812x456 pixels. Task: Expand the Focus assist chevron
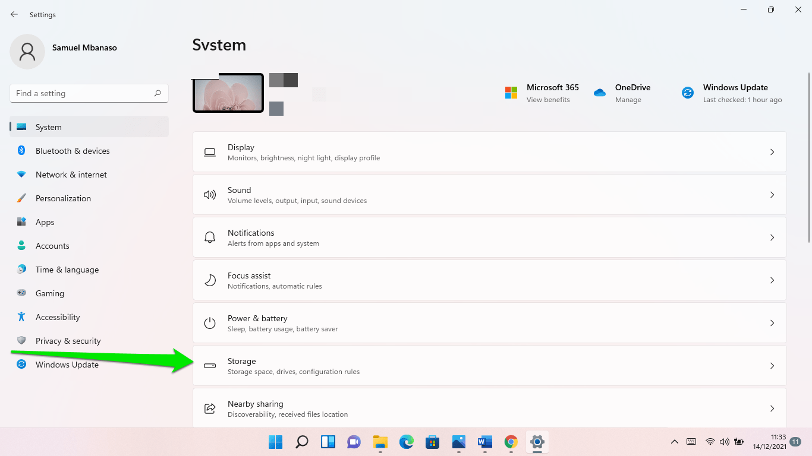click(x=772, y=280)
